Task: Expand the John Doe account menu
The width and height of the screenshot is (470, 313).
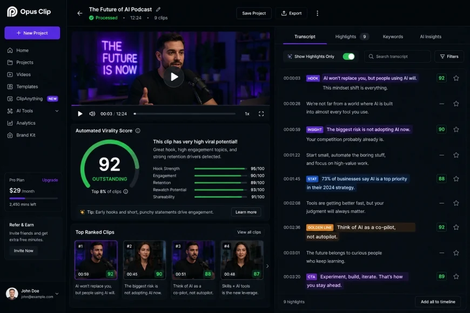Action: tap(57, 294)
